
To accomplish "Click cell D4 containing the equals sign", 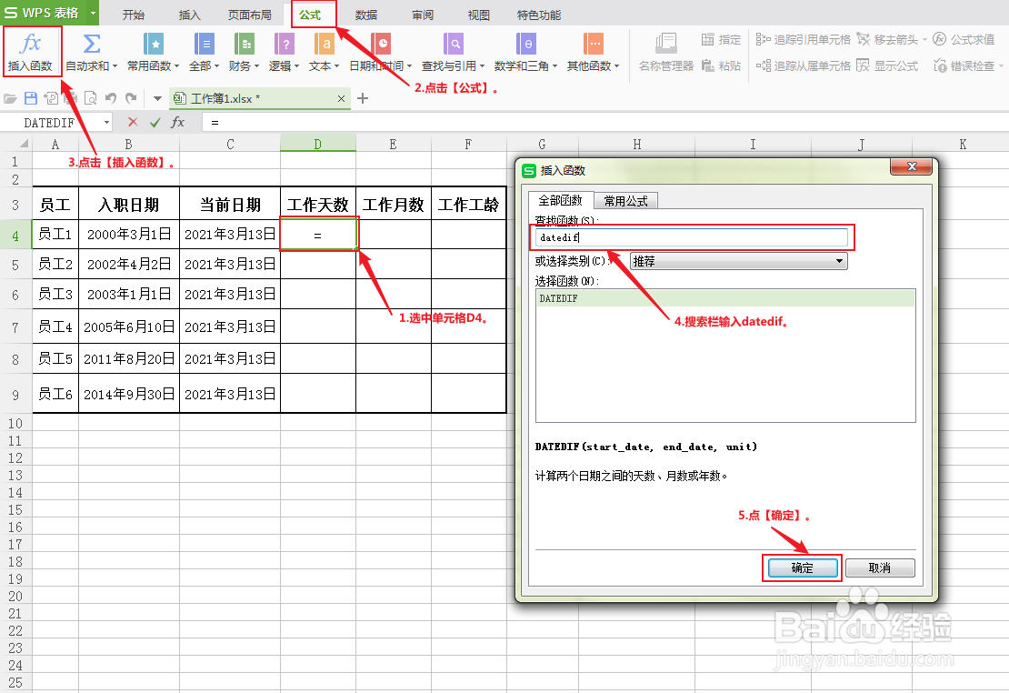I will tap(318, 235).
